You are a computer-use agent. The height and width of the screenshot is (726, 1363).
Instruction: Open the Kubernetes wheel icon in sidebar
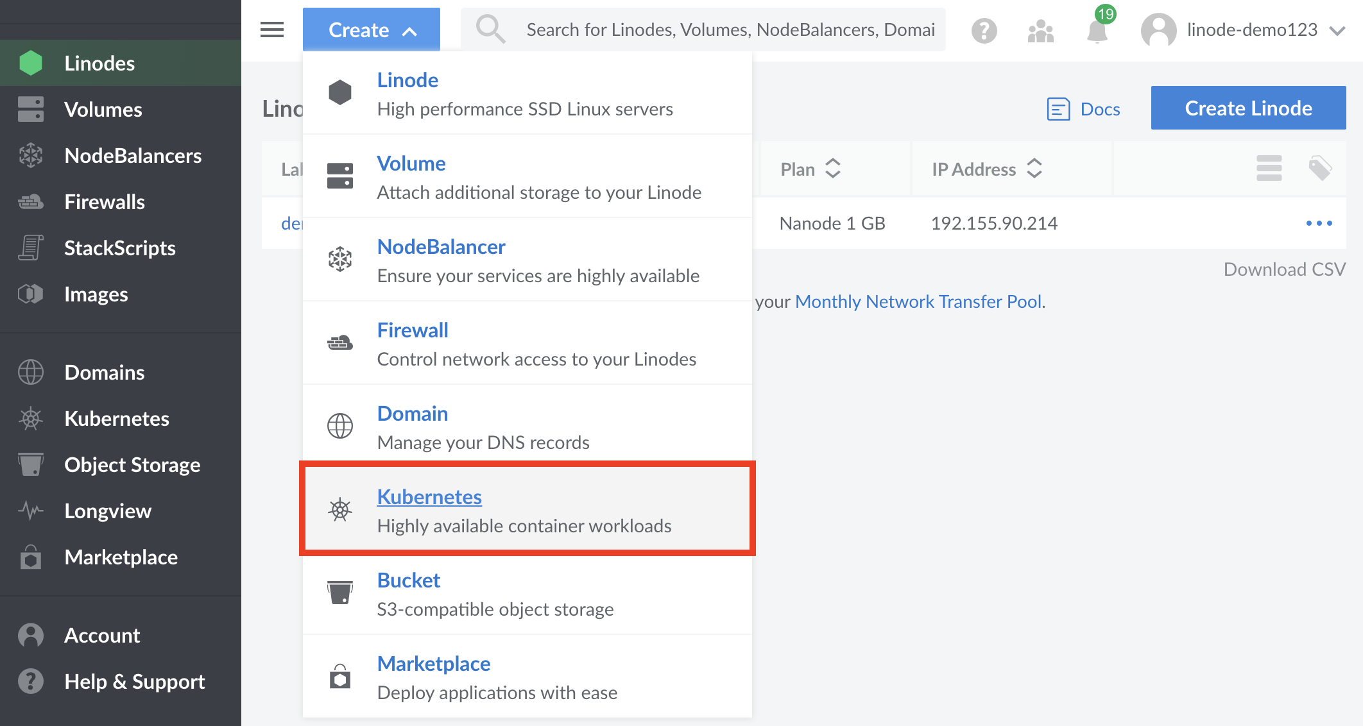click(30, 419)
